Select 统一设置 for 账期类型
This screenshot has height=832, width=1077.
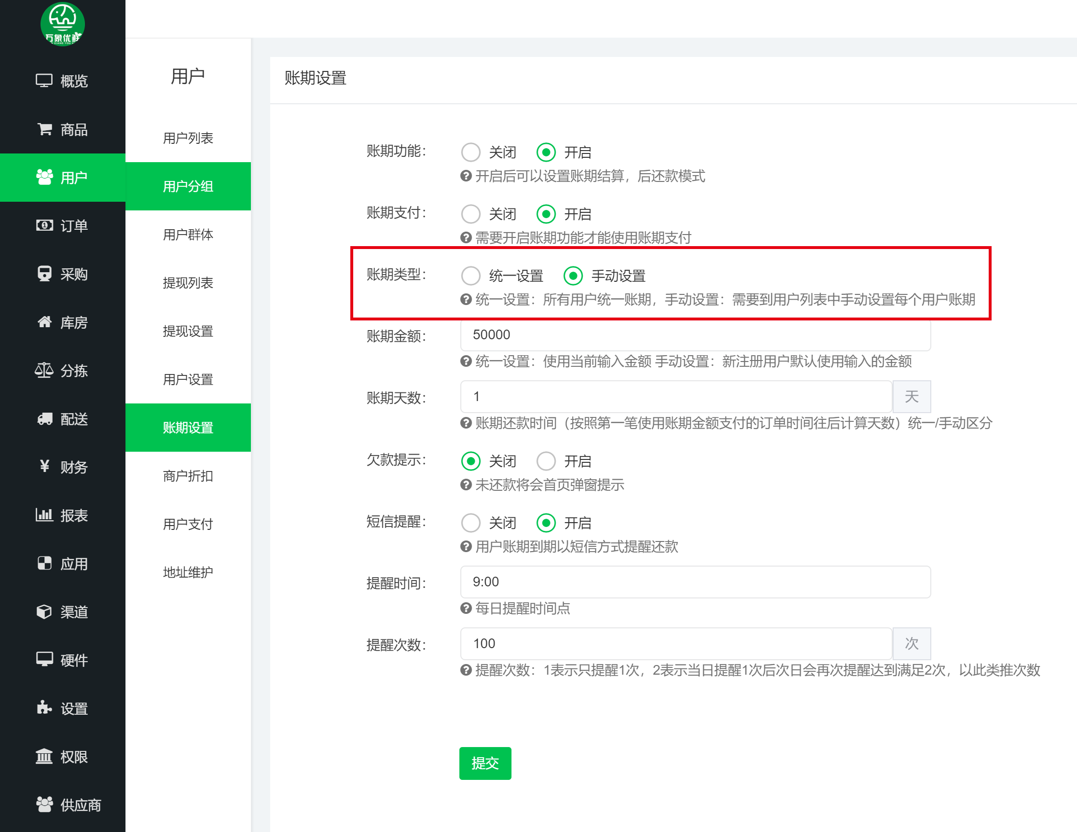click(471, 276)
